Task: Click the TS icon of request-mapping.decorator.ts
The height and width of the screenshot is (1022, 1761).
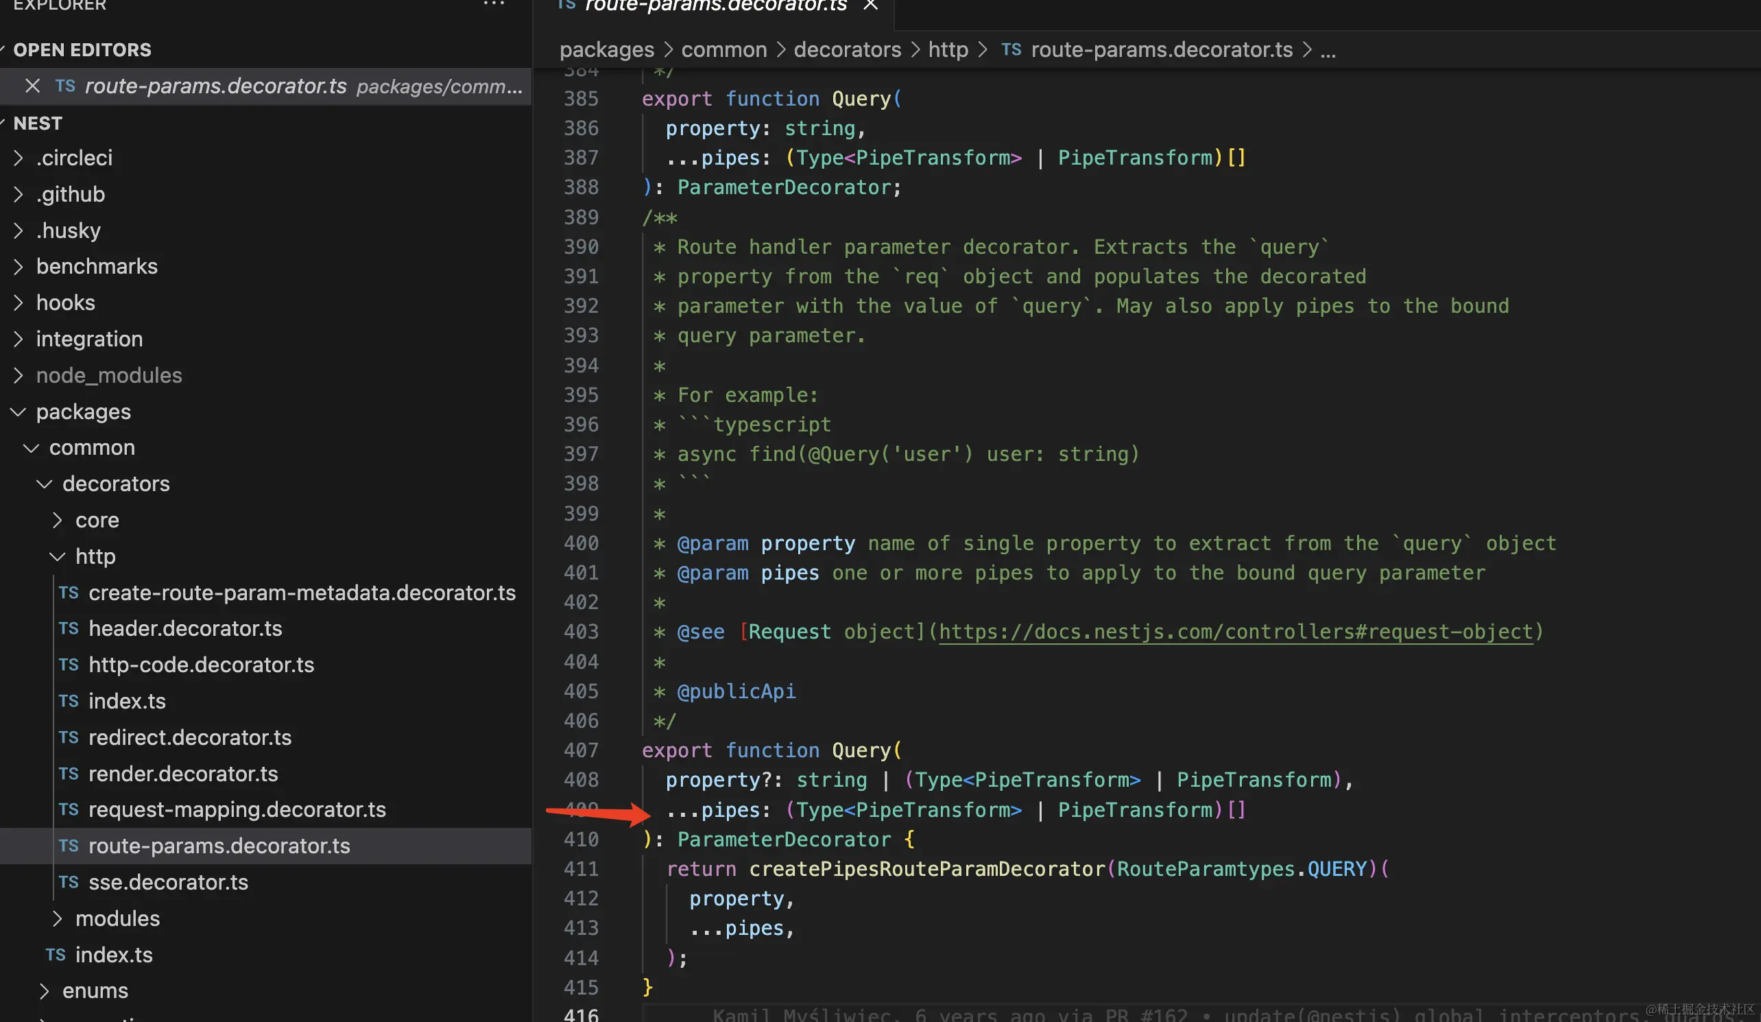Action: coord(69,809)
